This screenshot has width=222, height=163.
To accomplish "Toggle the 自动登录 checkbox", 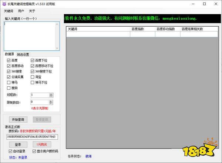I will [10, 151].
